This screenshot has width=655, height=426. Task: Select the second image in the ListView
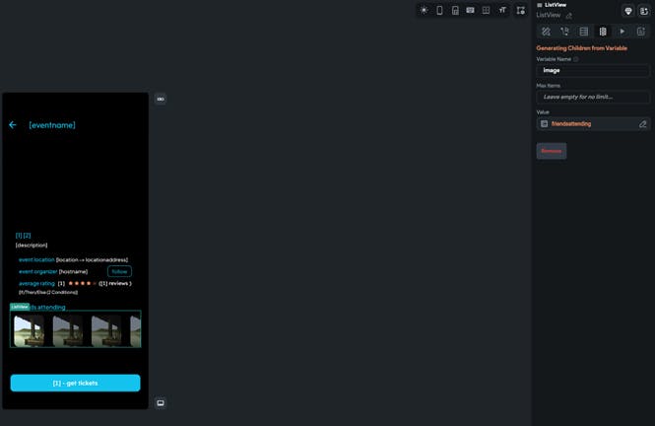pyautogui.click(x=68, y=330)
